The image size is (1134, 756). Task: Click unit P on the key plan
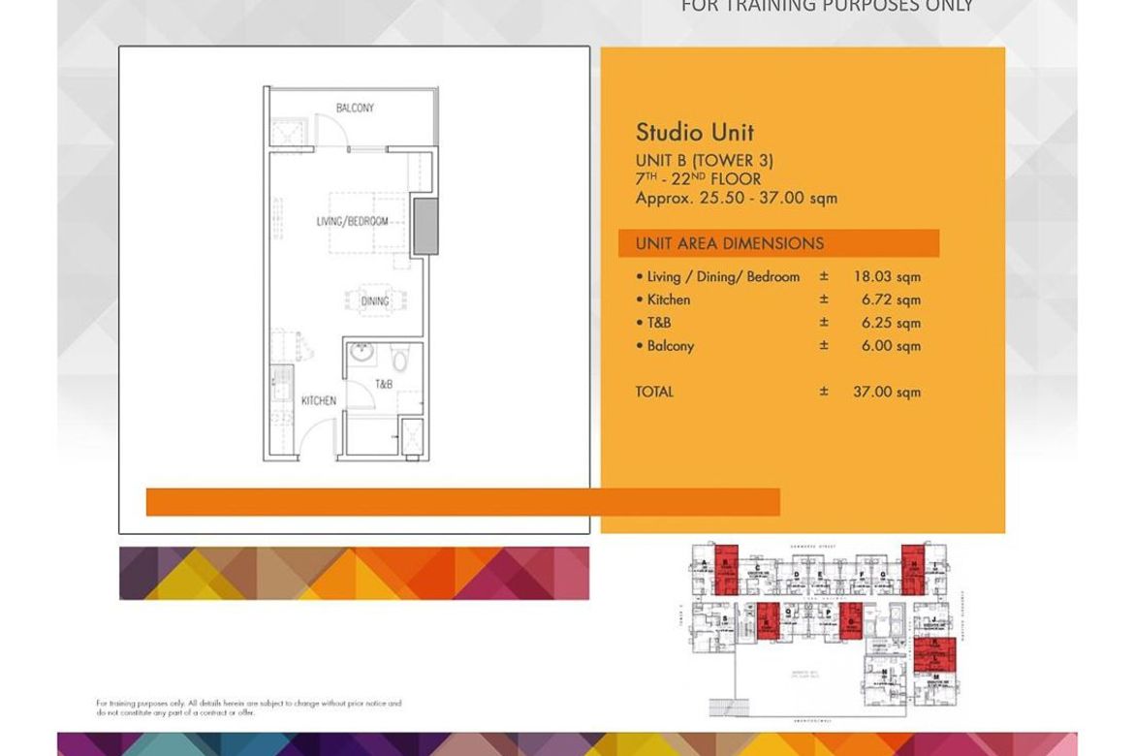(x=825, y=622)
